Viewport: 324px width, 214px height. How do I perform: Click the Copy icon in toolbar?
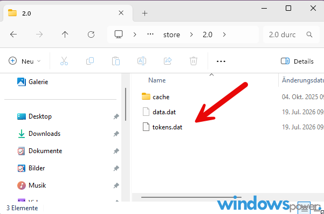pyautogui.click(x=90, y=61)
